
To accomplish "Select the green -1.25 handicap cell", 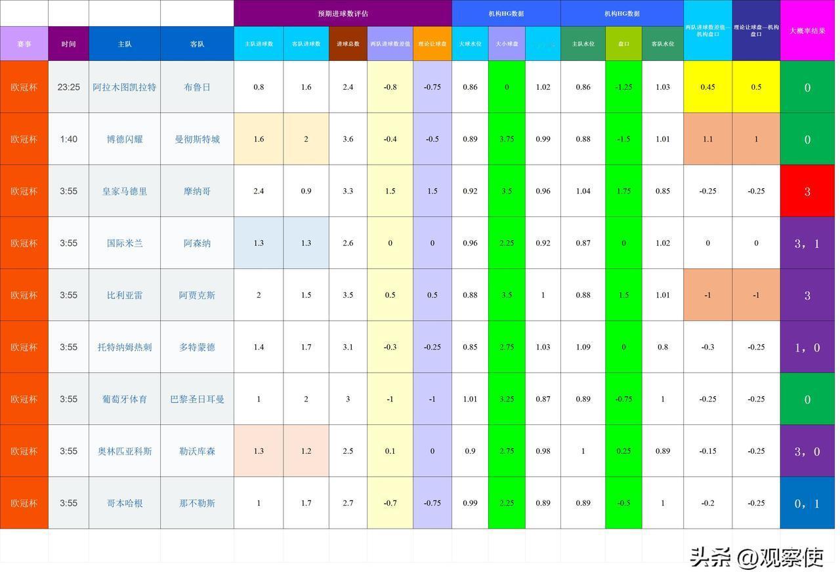I will point(623,87).
